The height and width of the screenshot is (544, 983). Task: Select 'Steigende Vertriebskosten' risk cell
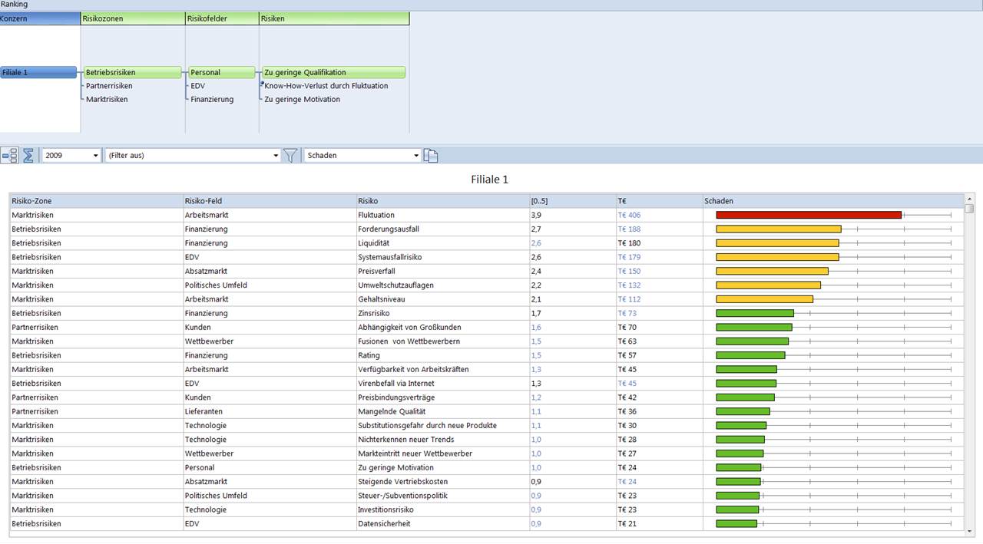[442, 481]
